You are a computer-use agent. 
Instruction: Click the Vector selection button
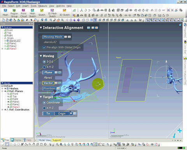click(x=48, y=83)
